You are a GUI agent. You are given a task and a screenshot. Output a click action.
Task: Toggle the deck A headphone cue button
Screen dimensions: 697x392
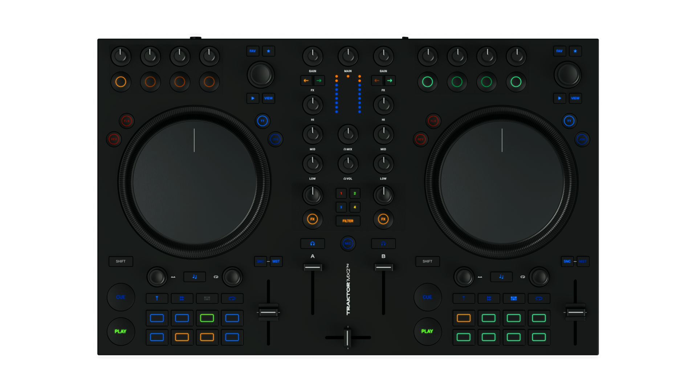313,244
